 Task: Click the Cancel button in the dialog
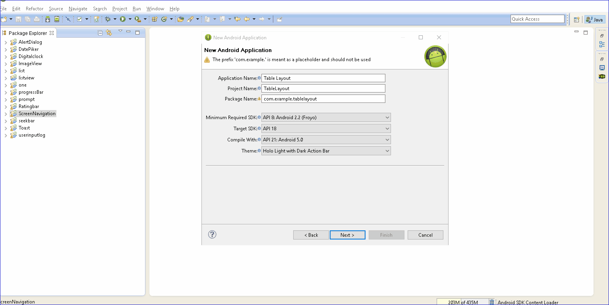(x=425, y=235)
